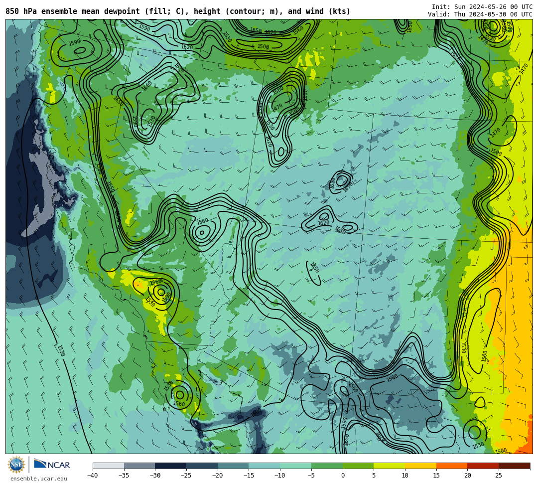
Task: Select the Valid: Thu 2024-05-30 00 UTC text
Action: tap(480, 14)
